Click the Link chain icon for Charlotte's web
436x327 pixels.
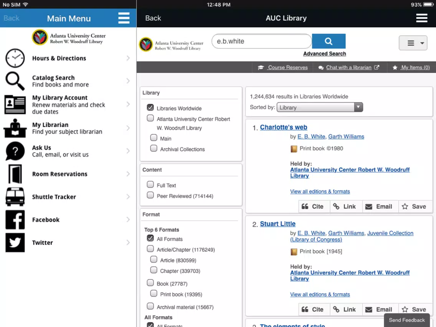[336, 206]
